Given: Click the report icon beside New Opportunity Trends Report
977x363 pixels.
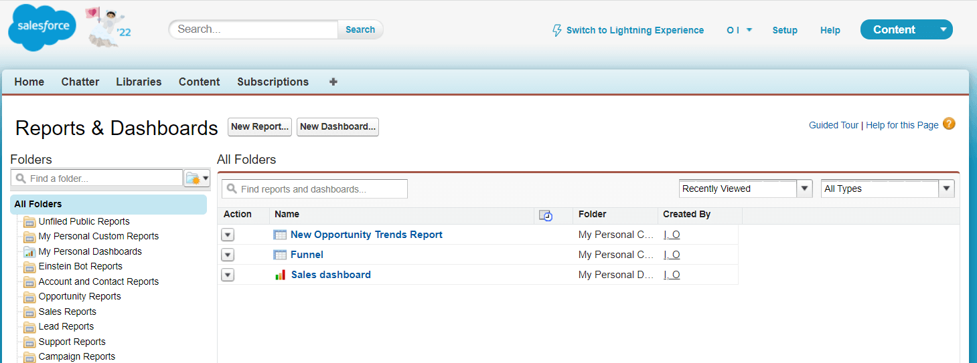Looking at the screenshot, I should pyautogui.click(x=280, y=235).
